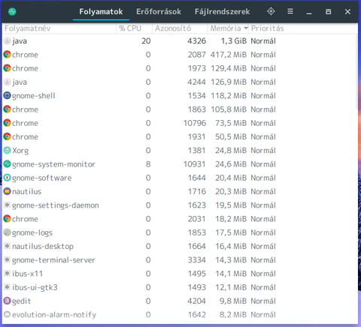361x327 pixels.
Task: Click the nautilus-desktop gear icon
Action: click(8, 246)
